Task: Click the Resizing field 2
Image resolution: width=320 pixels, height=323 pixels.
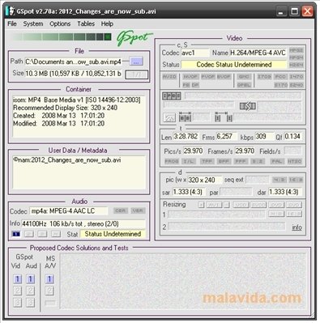Action: tap(226, 227)
